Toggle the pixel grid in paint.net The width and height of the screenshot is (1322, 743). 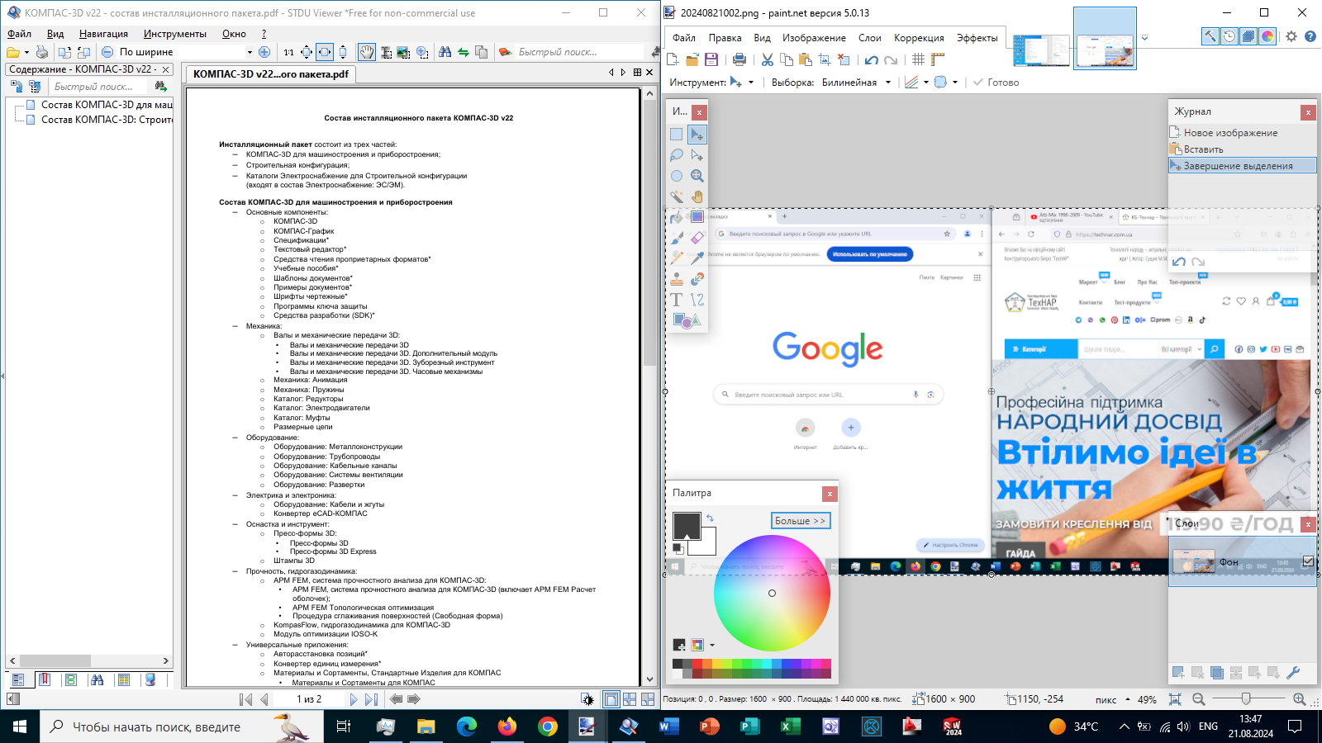pyautogui.click(x=919, y=59)
